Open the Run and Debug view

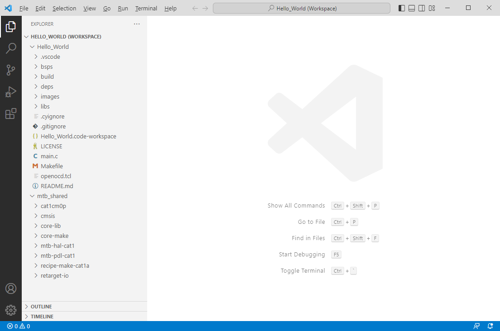tap(11, 92)
